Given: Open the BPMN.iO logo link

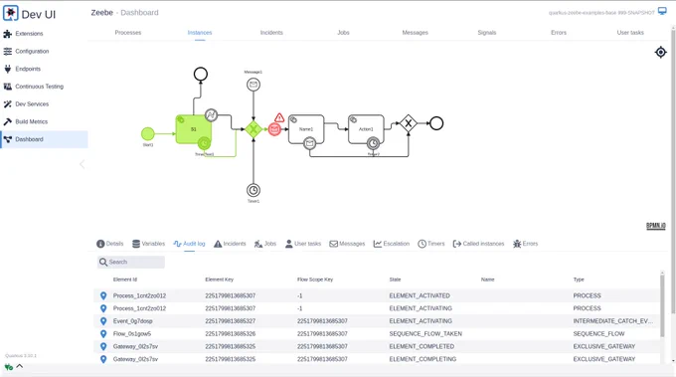Looking at the screenshot, I should coord(656,226).
